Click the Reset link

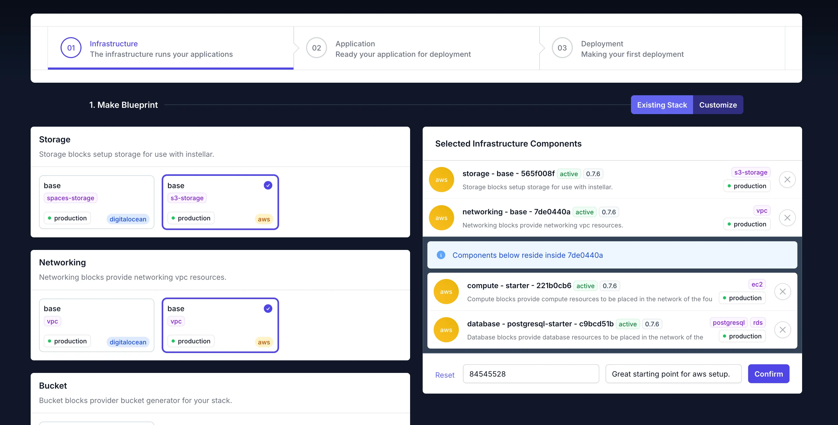[x=445, y=375]
